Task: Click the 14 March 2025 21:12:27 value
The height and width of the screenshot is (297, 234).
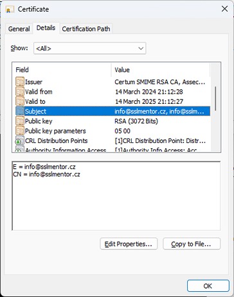Action: pyautogui.click(x=149, y=101)
